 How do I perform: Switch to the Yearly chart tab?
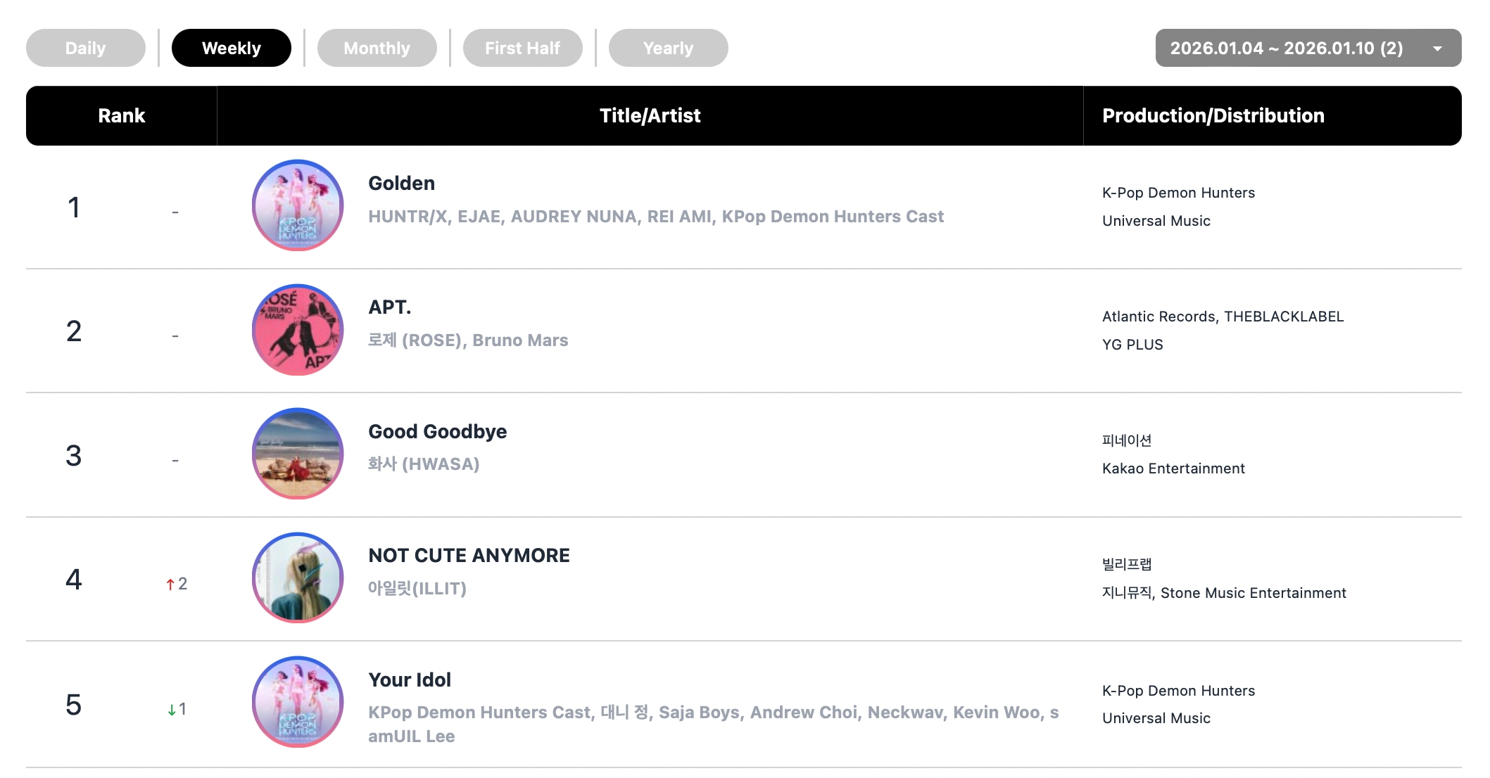click(669, 48)
